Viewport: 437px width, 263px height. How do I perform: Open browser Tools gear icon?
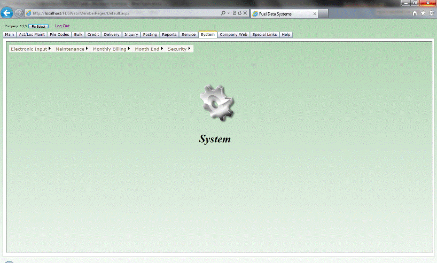pyautogui.click(x=432, y=13)
